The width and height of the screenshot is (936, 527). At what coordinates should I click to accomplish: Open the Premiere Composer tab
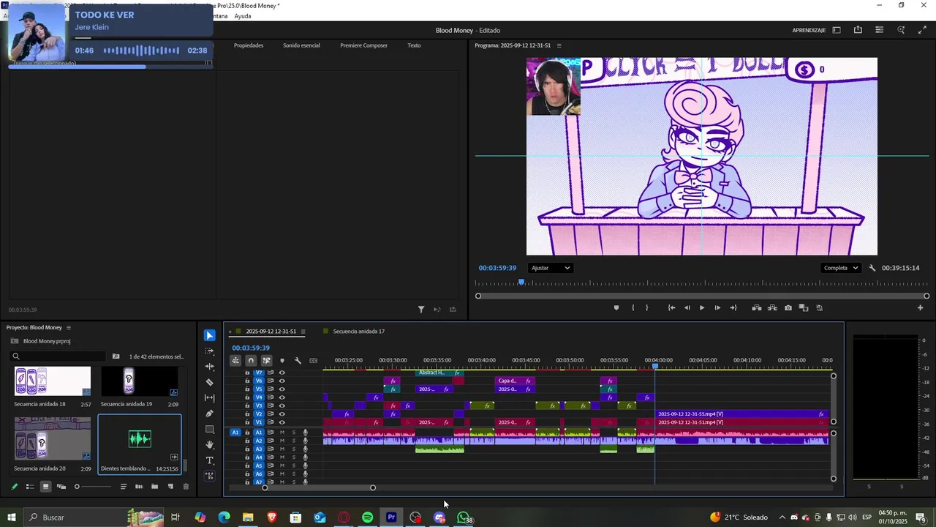pyautogui.click(x=363, y=45)
